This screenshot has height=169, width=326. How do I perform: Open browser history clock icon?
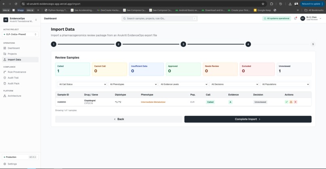click(280, 4)
